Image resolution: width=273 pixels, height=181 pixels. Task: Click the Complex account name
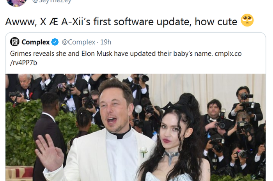pyautogui.click(x=35, y=42)
